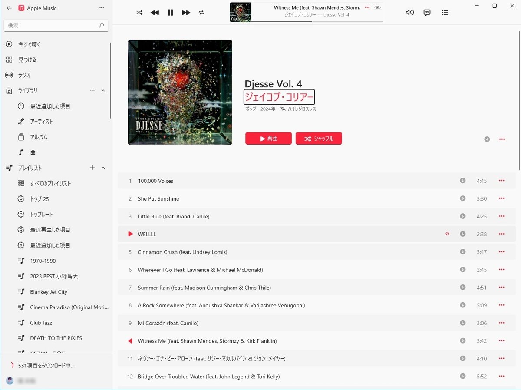The width and height of the screenshot is (521, 390).
Task: Pause the current song
Action: [x=170, y=13]
